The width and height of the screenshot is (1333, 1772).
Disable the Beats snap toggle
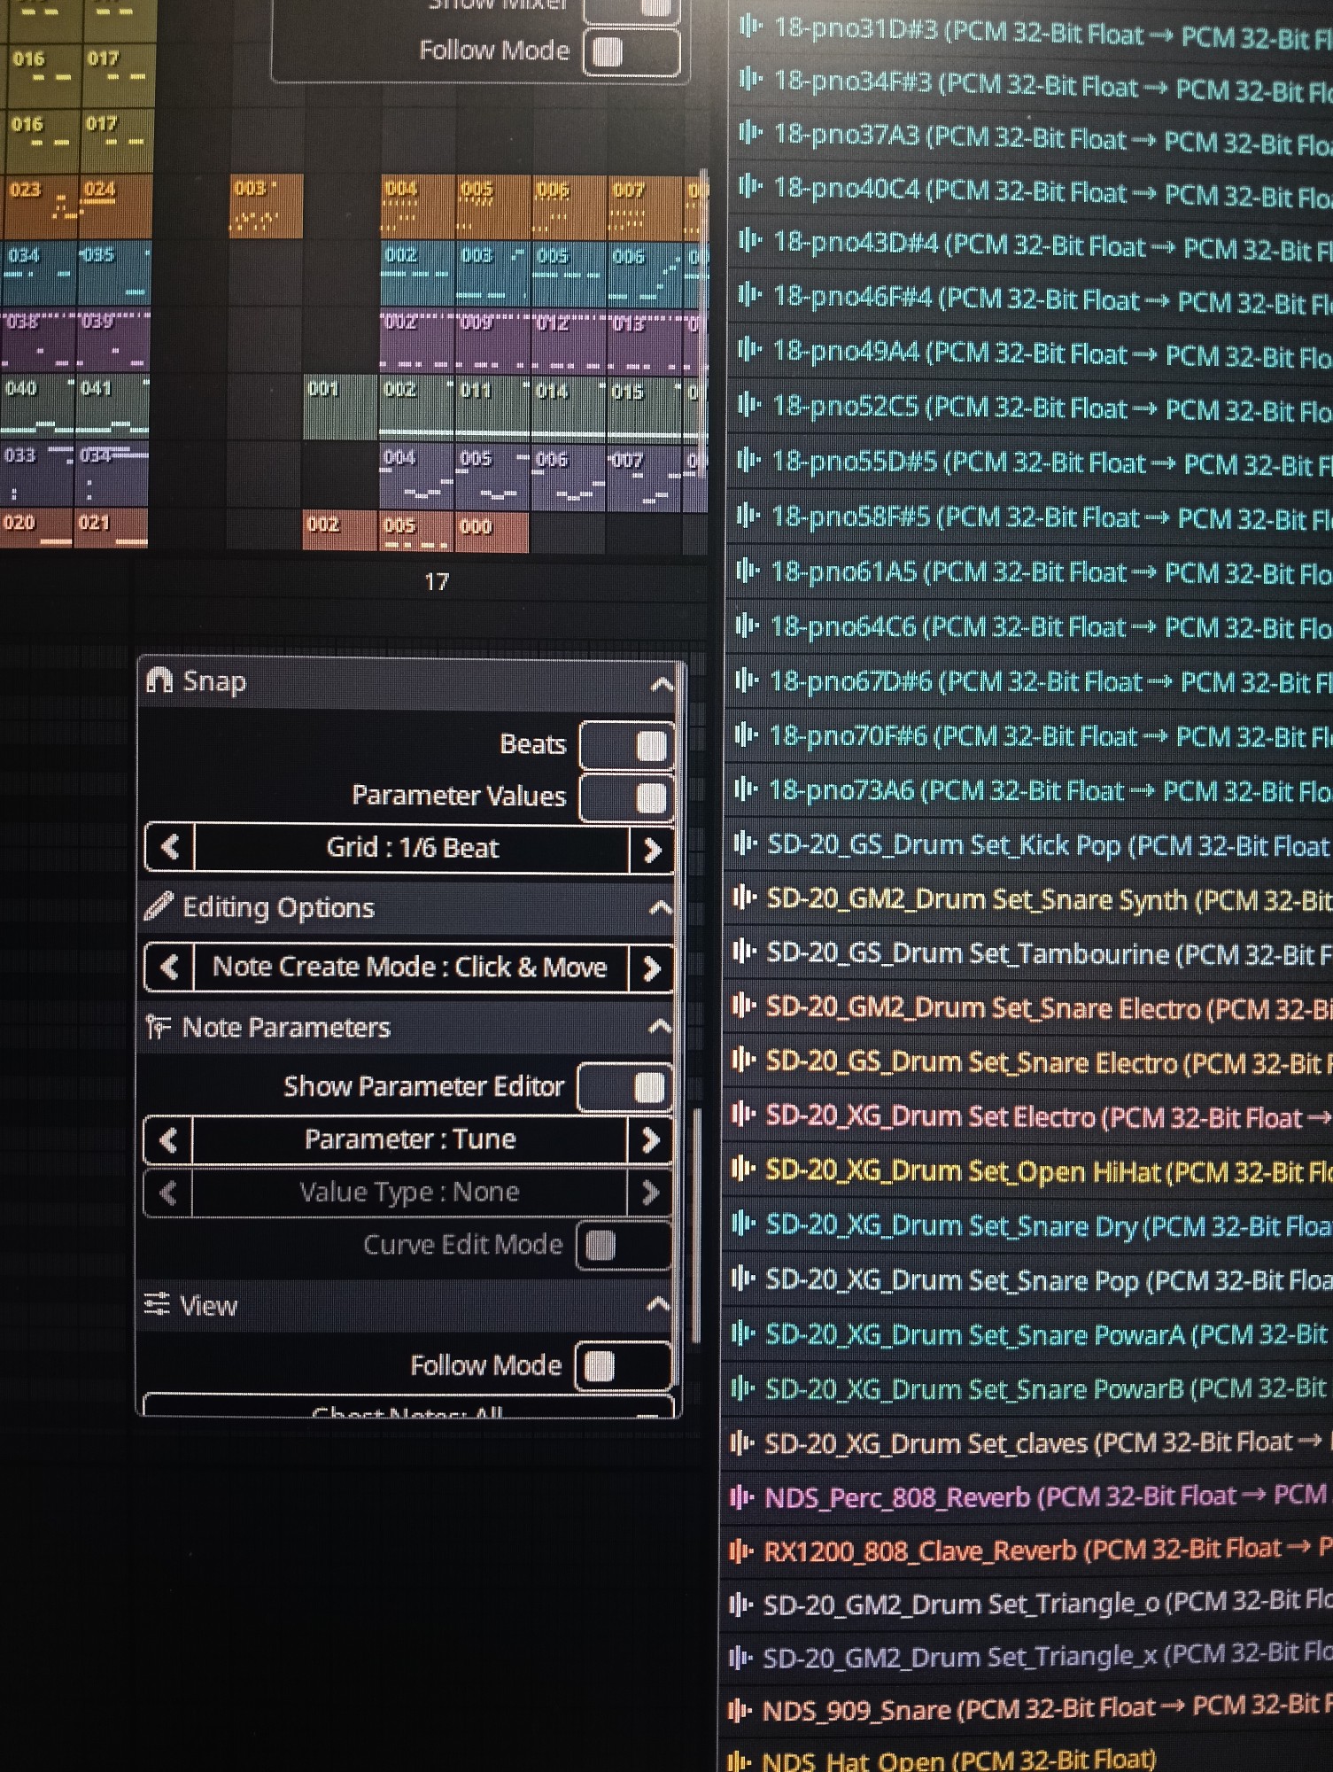(x=627, y=745)
